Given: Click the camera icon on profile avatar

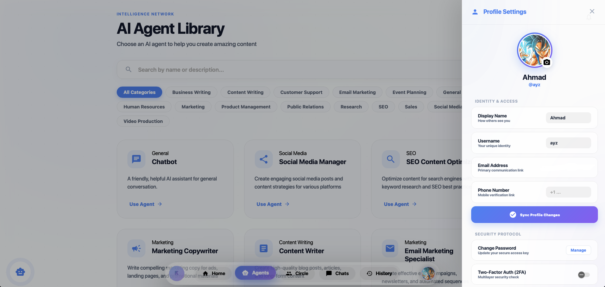Looking at the screenshot, I should tap(547, 62).
